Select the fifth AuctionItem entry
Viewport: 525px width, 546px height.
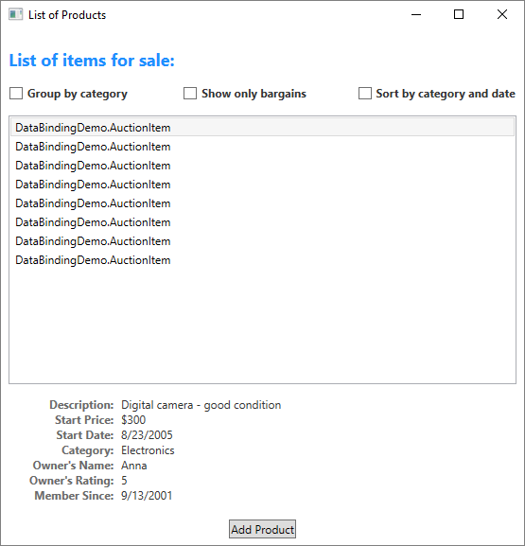(x=263, y=203)
